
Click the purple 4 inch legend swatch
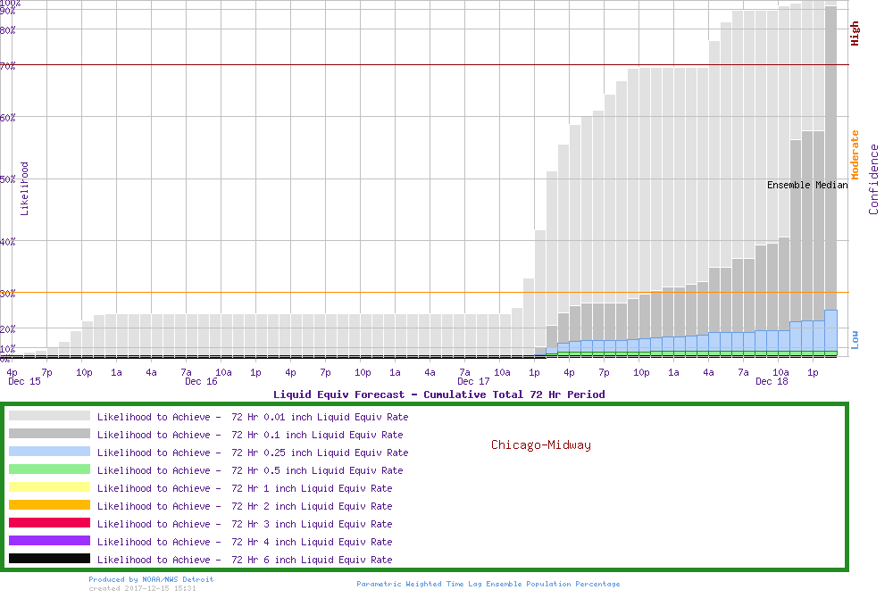(x=49, y=541)
